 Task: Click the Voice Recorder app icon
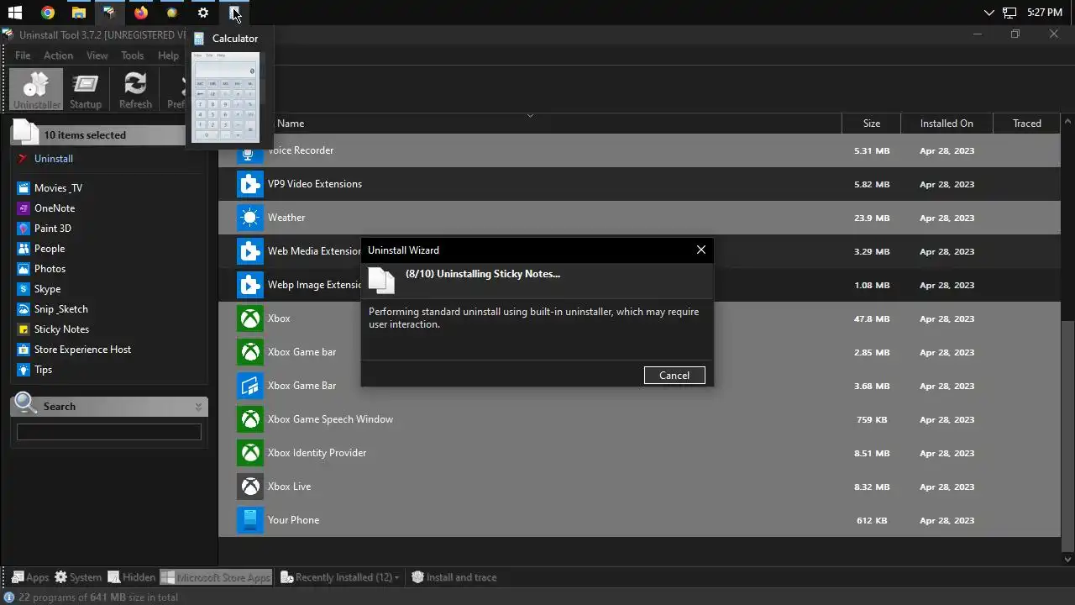pyautogui.click(x=249, y=150)
